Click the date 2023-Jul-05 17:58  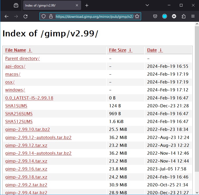[167, 169]
